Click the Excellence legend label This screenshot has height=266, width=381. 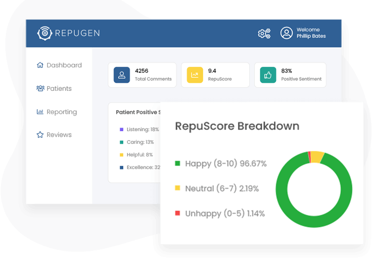(143, 167)
